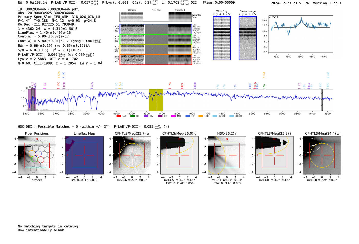Click the 'Row intentionally blank.' text
This screenshot has width=359, height=244.
point(42,230)
